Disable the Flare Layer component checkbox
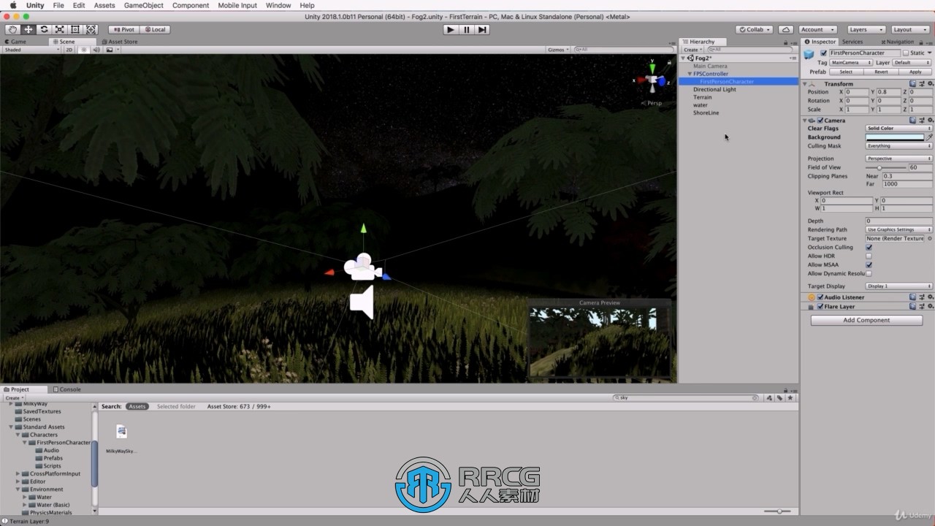935x526 pixels. (x=820, y=307)
